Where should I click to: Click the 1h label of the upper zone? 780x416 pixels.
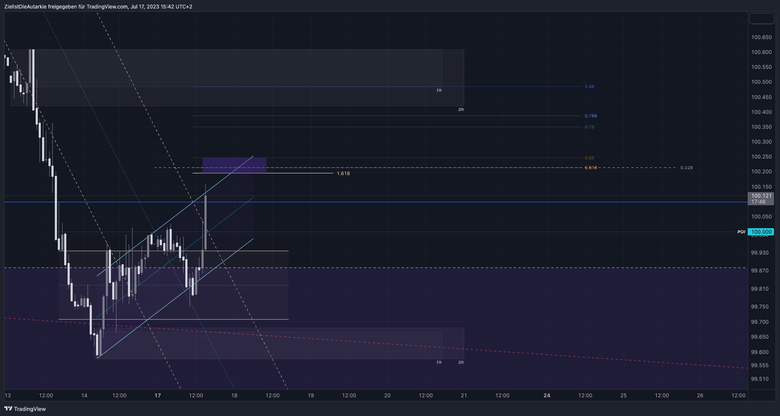click(x=439, y=91)
